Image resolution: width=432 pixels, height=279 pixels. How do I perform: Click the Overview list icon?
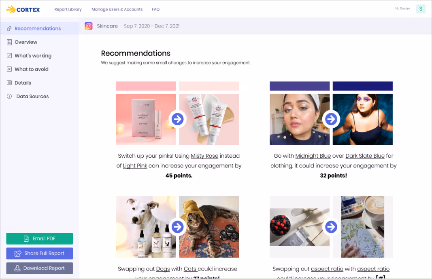click(x=9, y=42)
